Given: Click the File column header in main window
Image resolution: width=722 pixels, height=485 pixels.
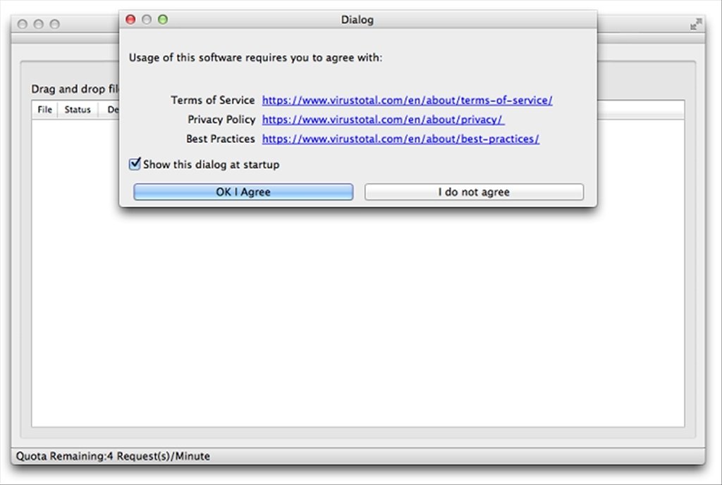Looking at the screenshot, I should click(x=44, y=109).
